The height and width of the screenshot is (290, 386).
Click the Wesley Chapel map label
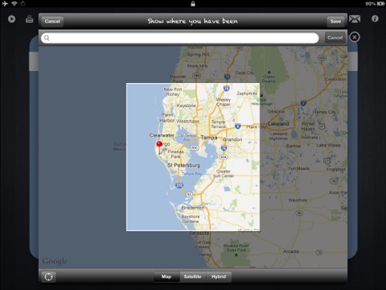pyautogui.click(x=224, y=101)
